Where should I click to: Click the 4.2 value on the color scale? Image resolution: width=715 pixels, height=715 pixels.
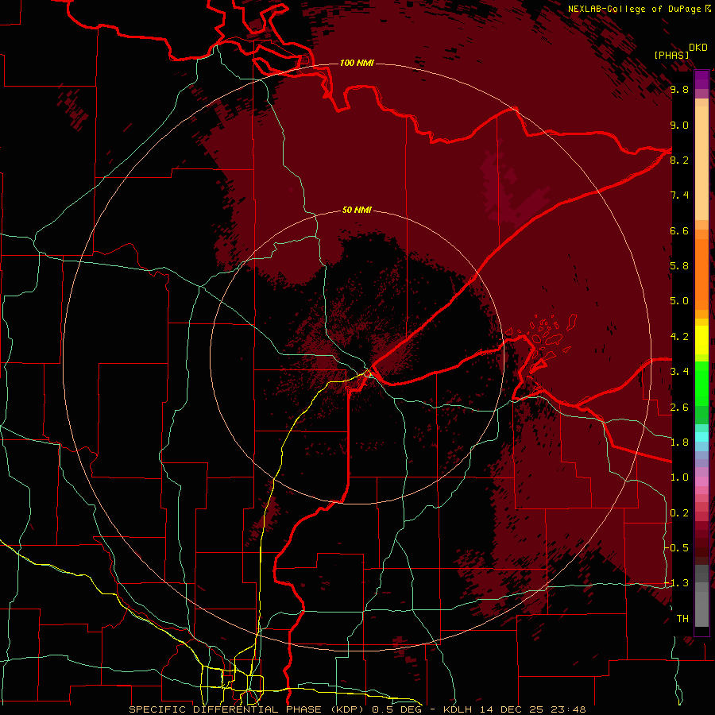tap(679, 337)
